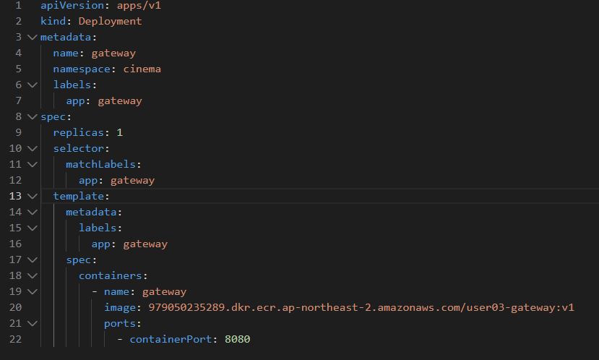599x360 pixels.
Task: Place cursor on the Deployment value
Action: 110,21
